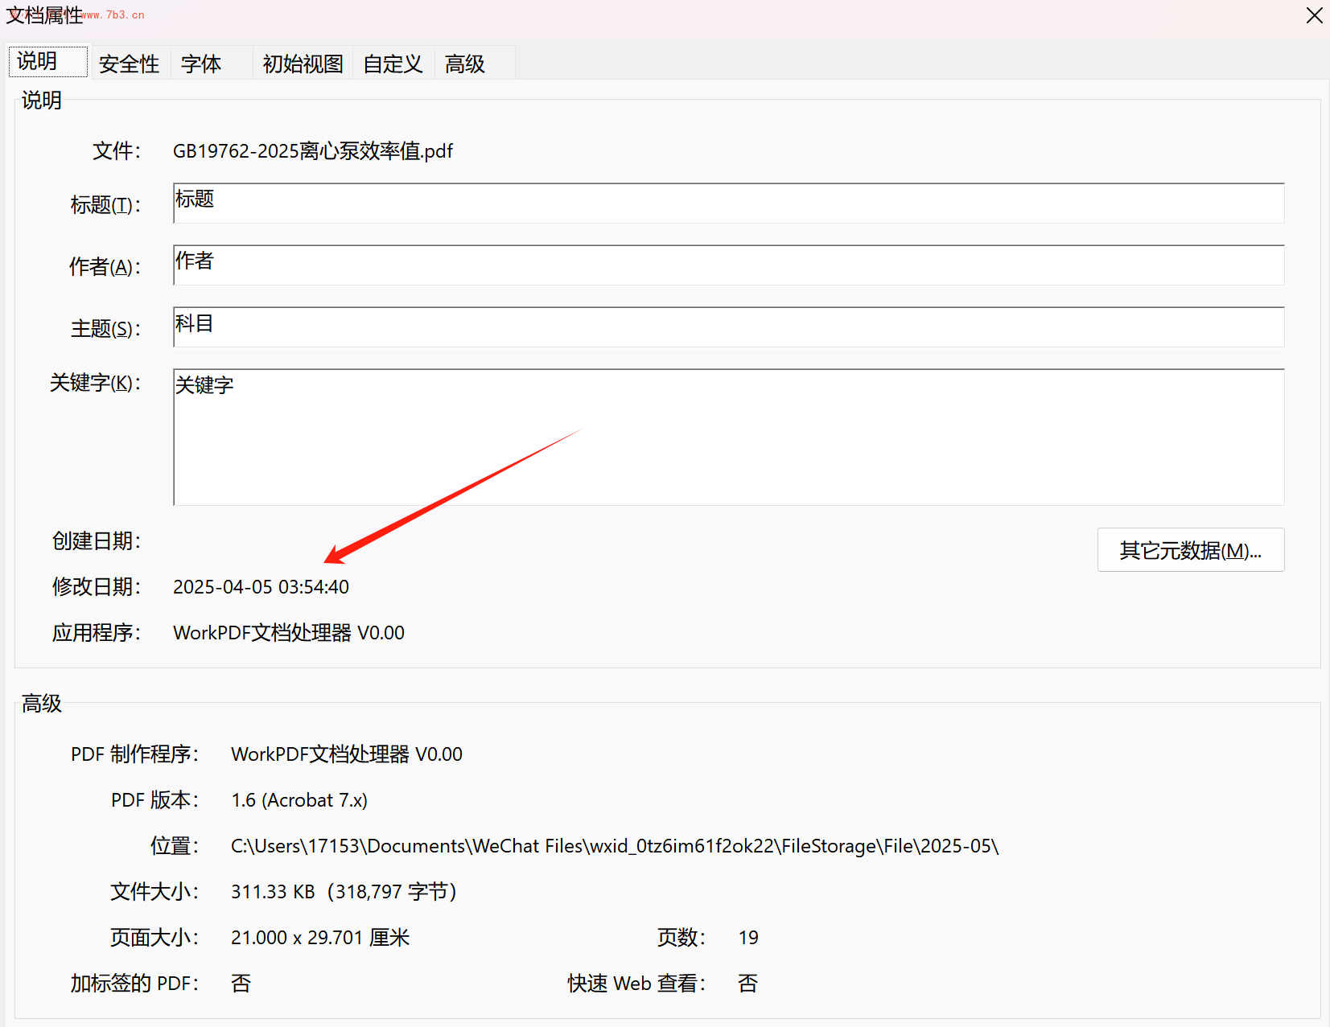Switch to the 初始视图 tab
The image size is (1330, 1027).
[x=303, y=64]
